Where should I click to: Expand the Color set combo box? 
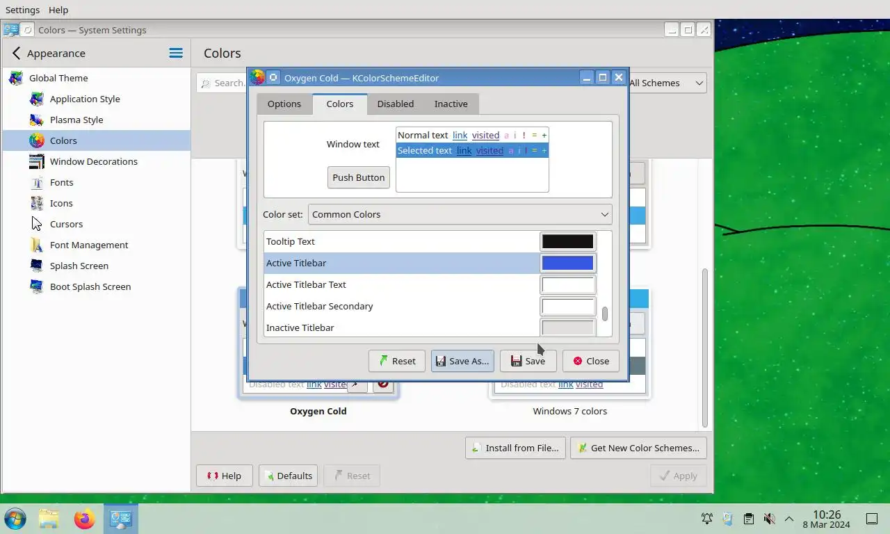click(x=460, y=214)
